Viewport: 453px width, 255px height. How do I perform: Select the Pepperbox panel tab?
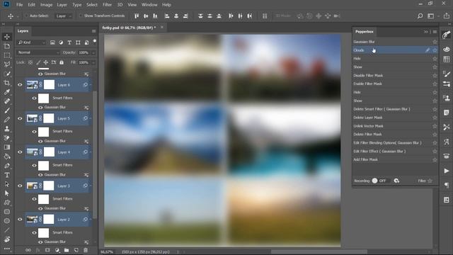(x=365, y=31)
